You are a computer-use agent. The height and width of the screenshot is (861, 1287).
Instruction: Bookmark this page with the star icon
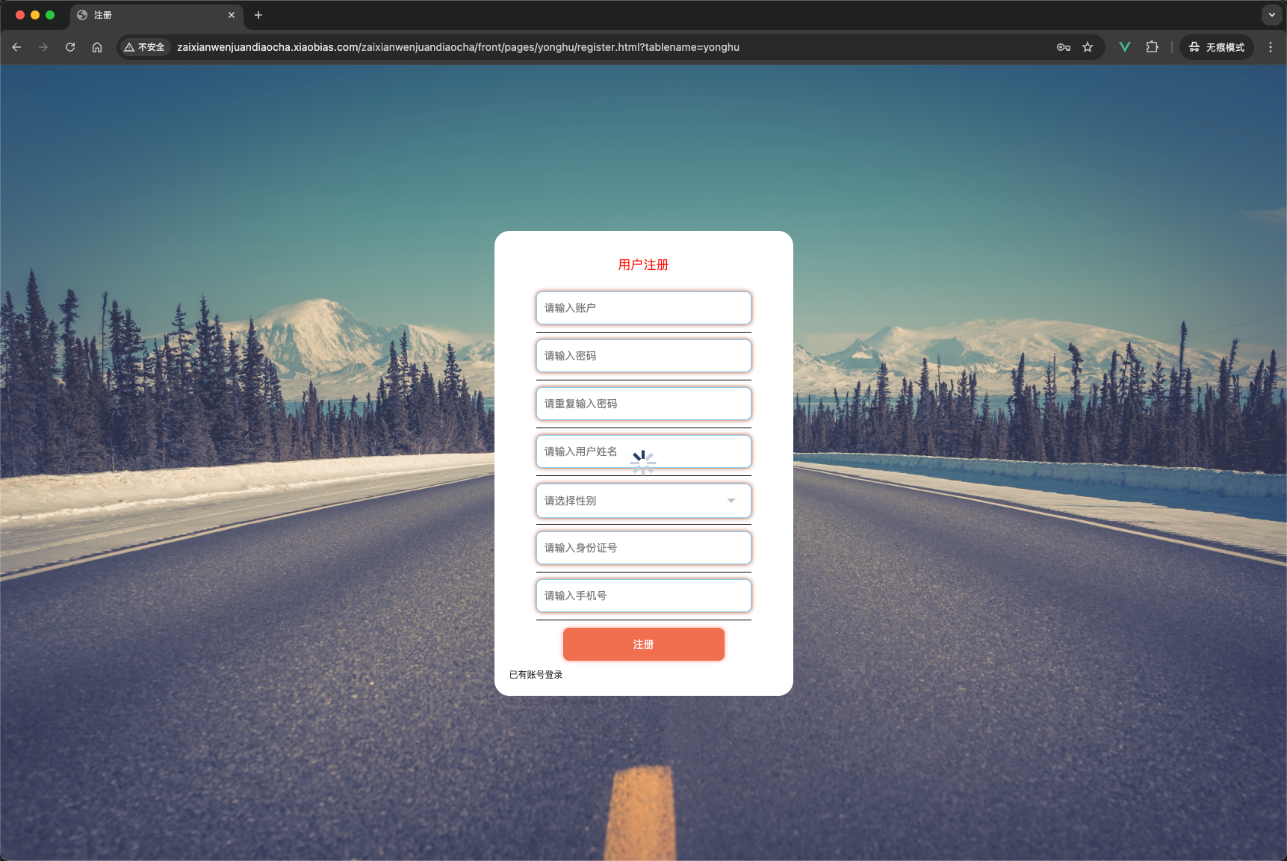1088,47
